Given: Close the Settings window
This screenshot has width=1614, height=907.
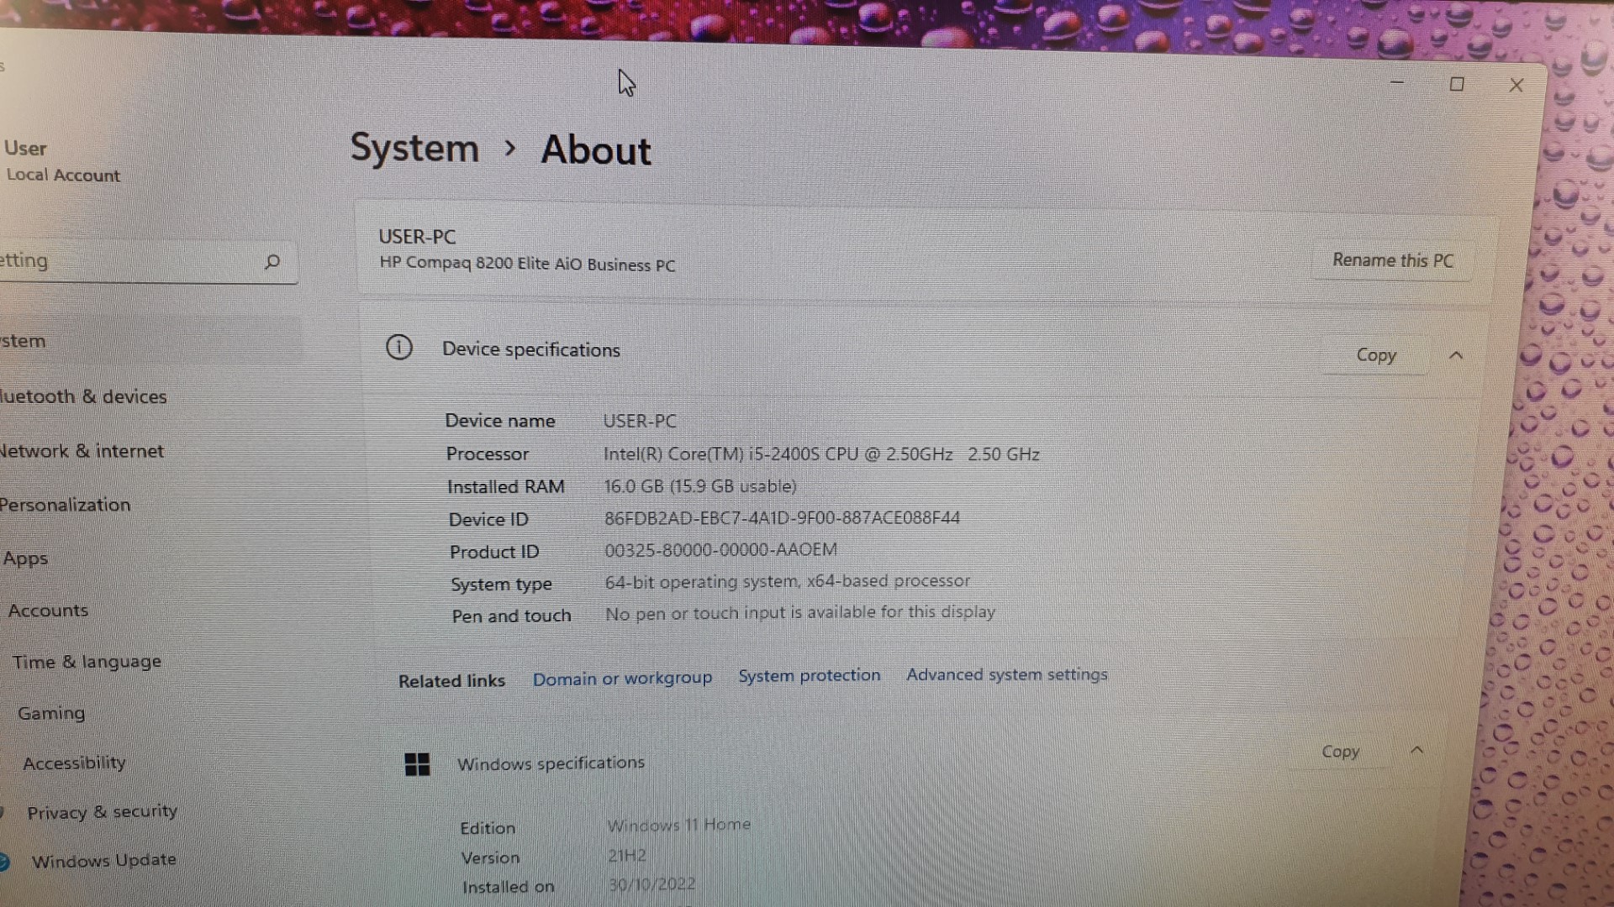Looking at the screenshot, I should coord(1516,86).
